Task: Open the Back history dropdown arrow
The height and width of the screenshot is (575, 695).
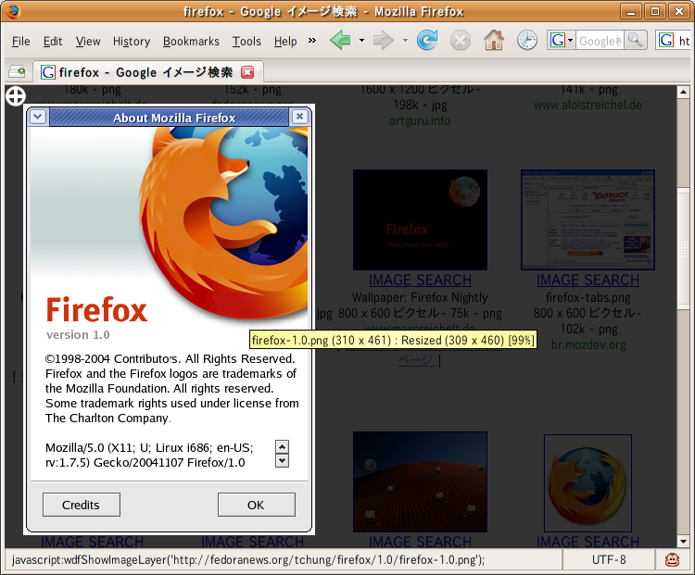Action: [361, 41]
